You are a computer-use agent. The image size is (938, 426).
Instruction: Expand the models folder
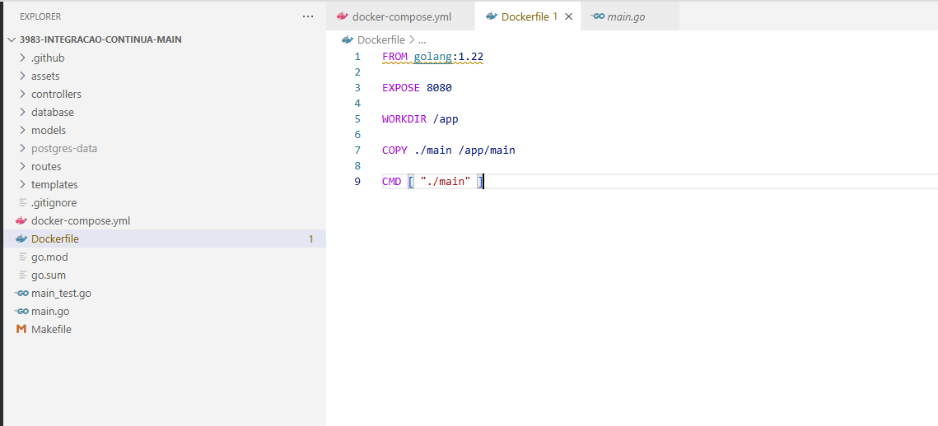click(23, 130)
